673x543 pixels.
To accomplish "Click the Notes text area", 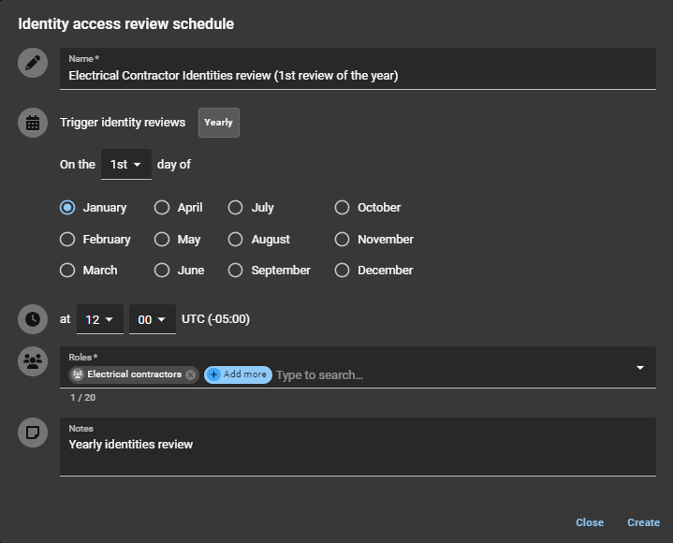I will coord(356,451).
